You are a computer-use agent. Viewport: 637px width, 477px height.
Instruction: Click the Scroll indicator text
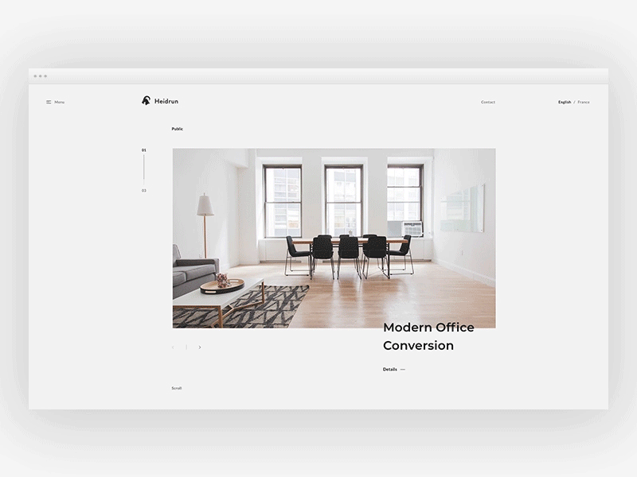click(x=176, y=388)
